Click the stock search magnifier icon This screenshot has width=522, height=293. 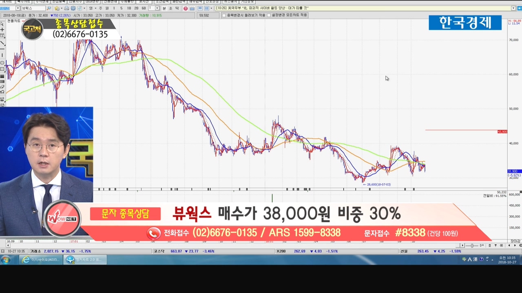49,8
